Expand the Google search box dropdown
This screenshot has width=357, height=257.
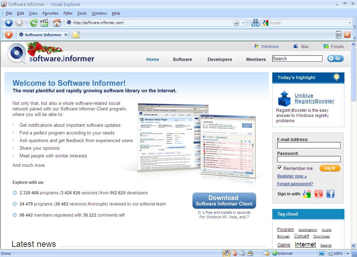[350, 23]
